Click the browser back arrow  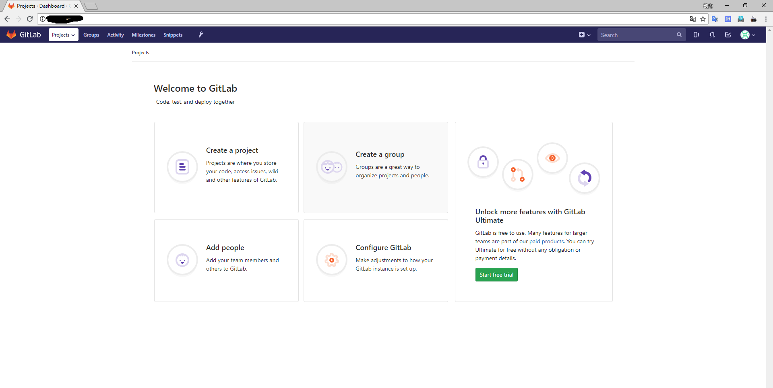tap(7, 19)
